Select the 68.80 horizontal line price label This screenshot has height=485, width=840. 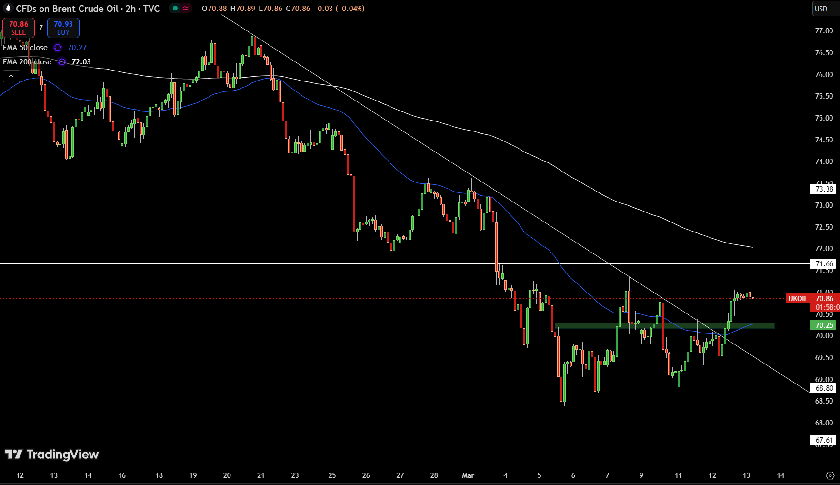coord(824,388)
